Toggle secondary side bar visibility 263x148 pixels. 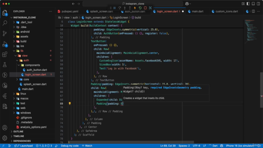258,4
